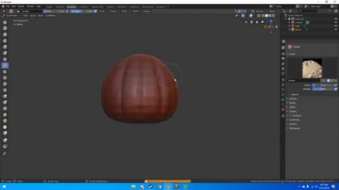Select the Annotate pencil tool
This screenshot has height=190, width=339.
point(5,154)
